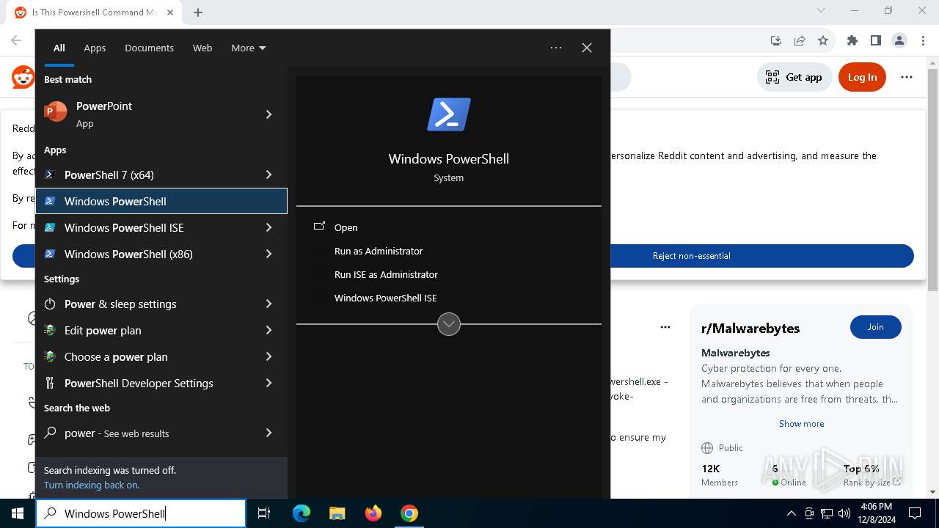
Task: Open More filter dropdown
Action: (249, 48)
